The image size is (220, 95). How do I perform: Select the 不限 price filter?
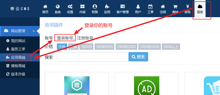tap(62, 47)
